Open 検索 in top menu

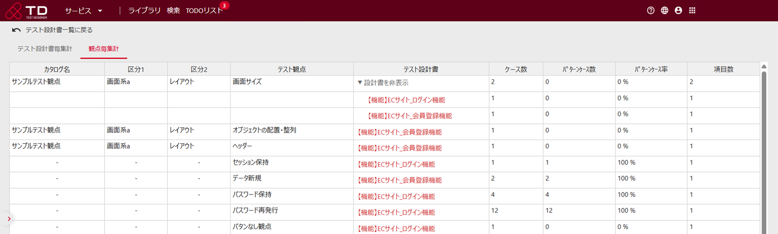point(173,11)
